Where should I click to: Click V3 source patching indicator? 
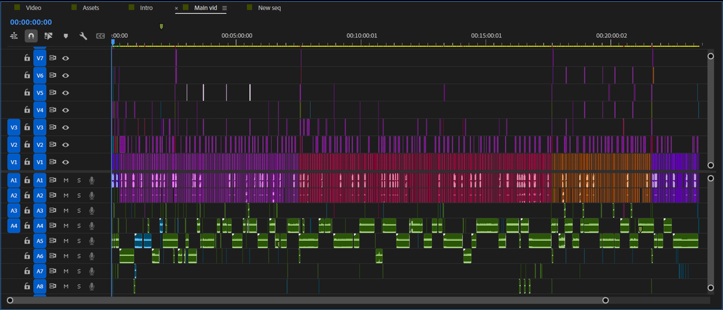[14, 128]
